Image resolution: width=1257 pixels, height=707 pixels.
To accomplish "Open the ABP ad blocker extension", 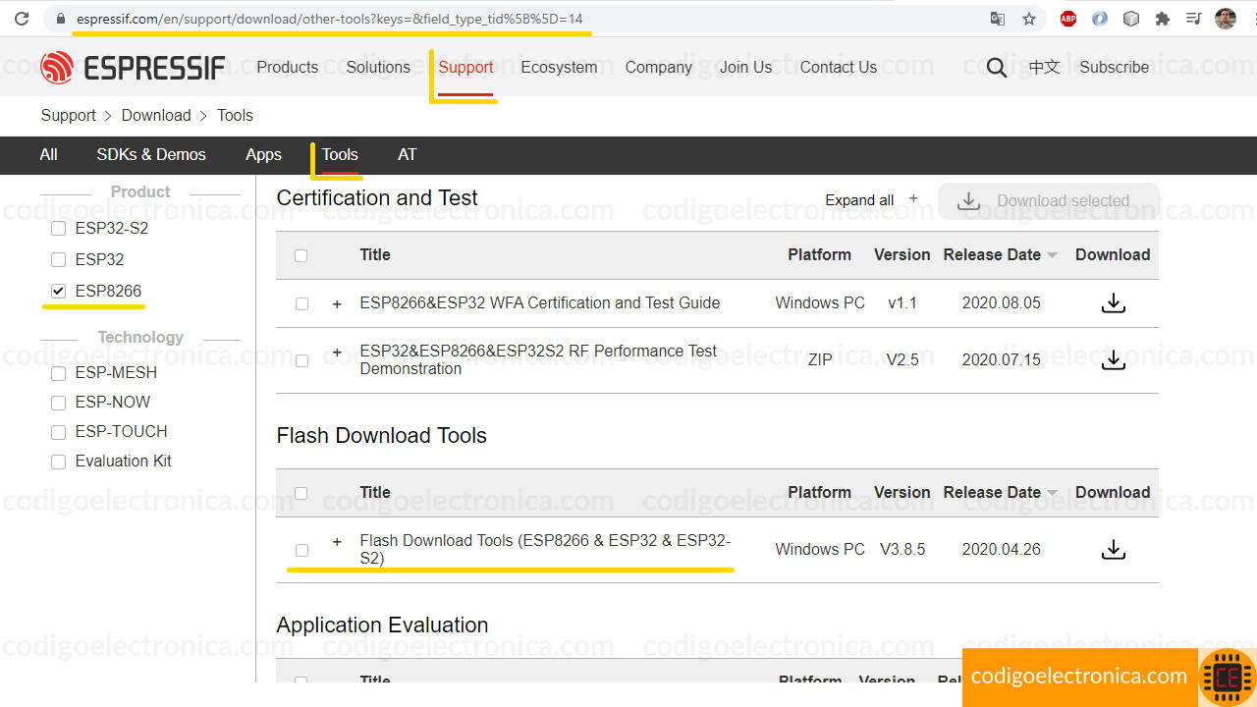I will click(1068, 19).
